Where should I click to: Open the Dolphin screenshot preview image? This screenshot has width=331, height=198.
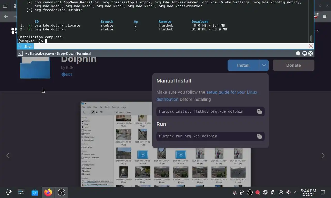pos(165,144)
